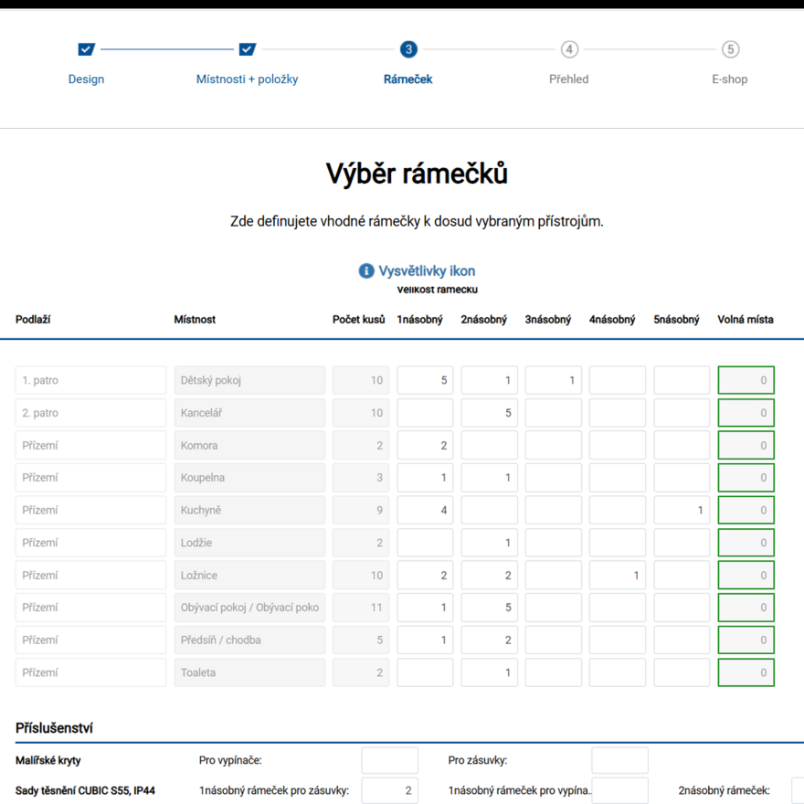Click 3násobný field for Dětský pokoj
804x804 pixels.
pos(554,380)
